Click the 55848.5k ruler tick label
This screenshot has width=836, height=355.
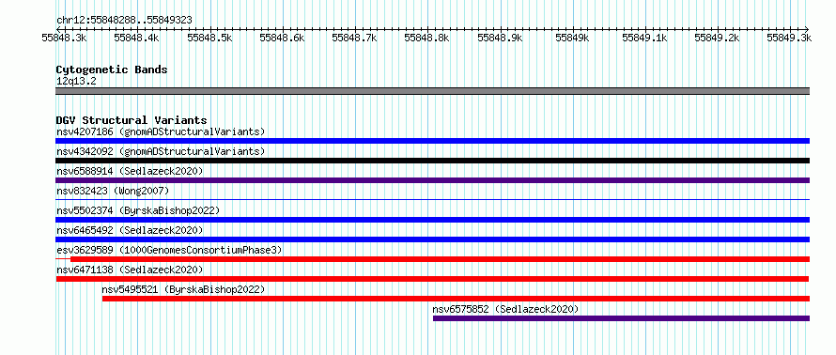point(209,38)
